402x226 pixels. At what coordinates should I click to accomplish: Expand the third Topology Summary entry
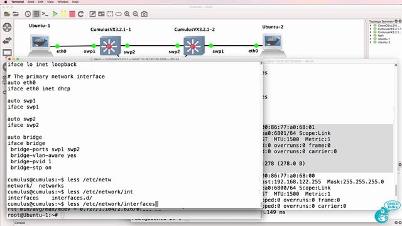370,32
